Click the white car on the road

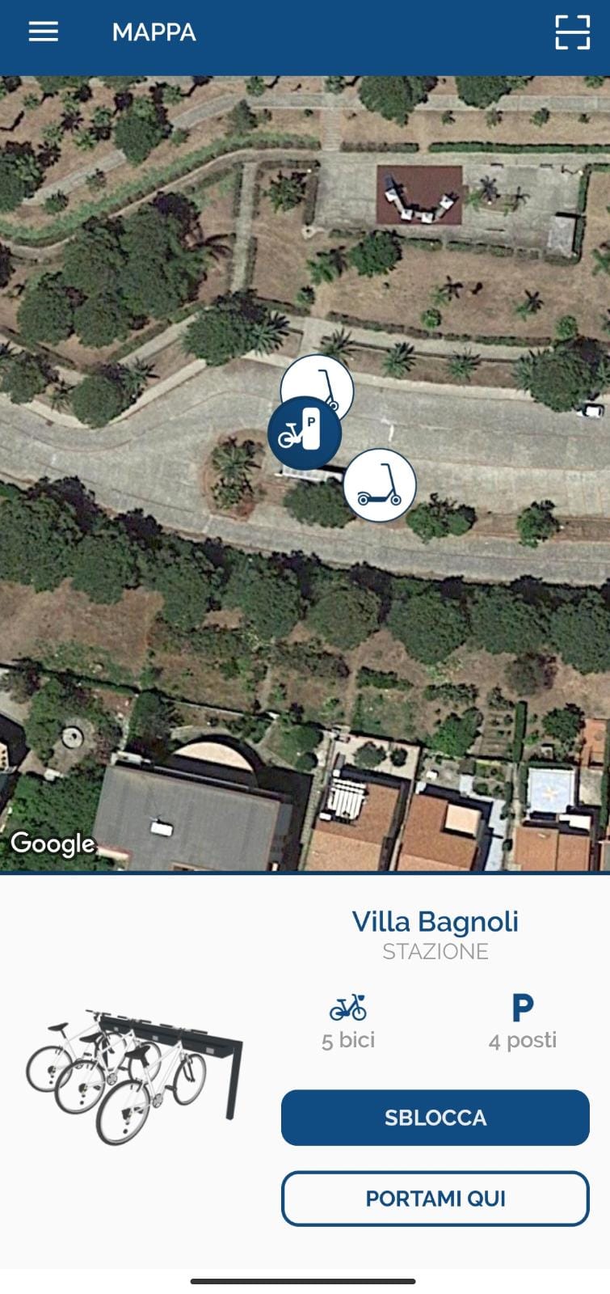coord(594,410)
